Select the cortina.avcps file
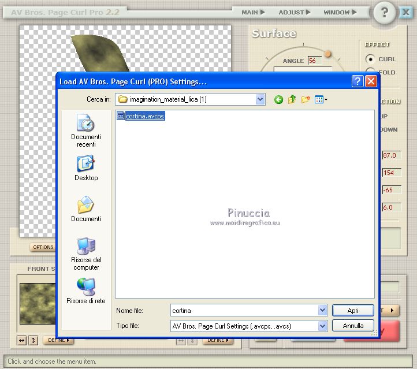Image resolution: width=417 pixels, height=369 pixels. click(x=141, y=116)
